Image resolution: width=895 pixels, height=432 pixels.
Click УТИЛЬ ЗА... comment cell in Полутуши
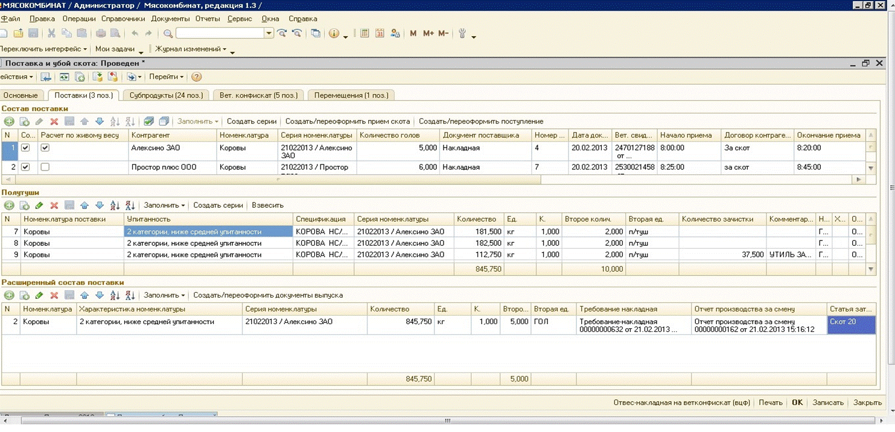click(x=791, y=255)
